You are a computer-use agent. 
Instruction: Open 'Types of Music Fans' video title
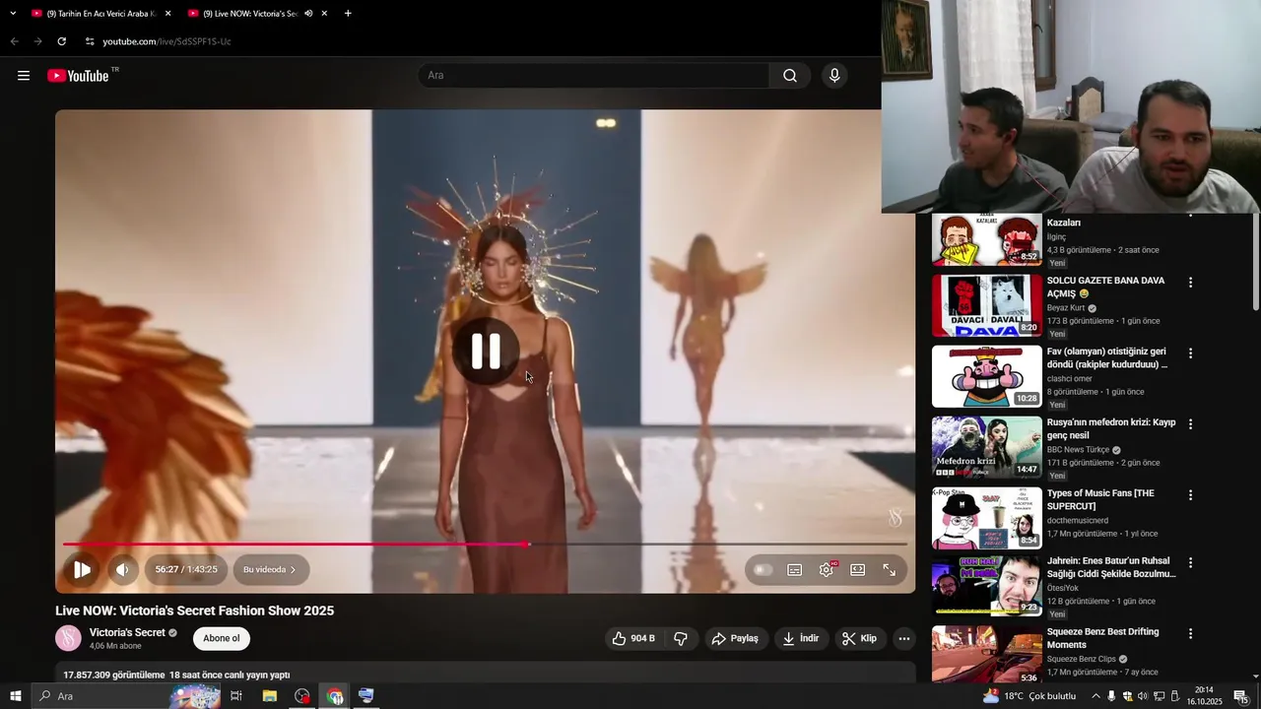tap(1100, 499)
